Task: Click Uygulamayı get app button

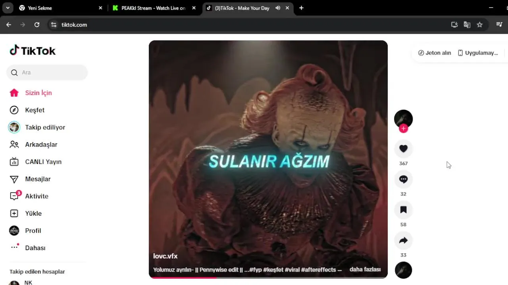Action: pos(478,53)
